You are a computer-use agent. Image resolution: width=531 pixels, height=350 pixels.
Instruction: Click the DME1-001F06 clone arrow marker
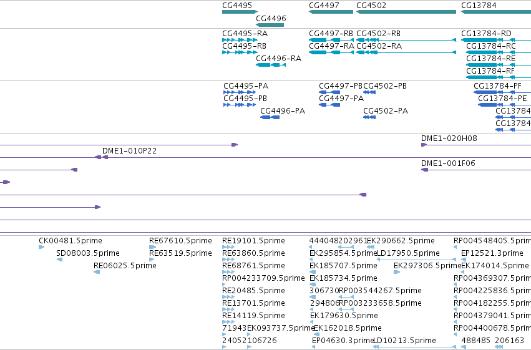pyautogui.click(x=425, y=170)
